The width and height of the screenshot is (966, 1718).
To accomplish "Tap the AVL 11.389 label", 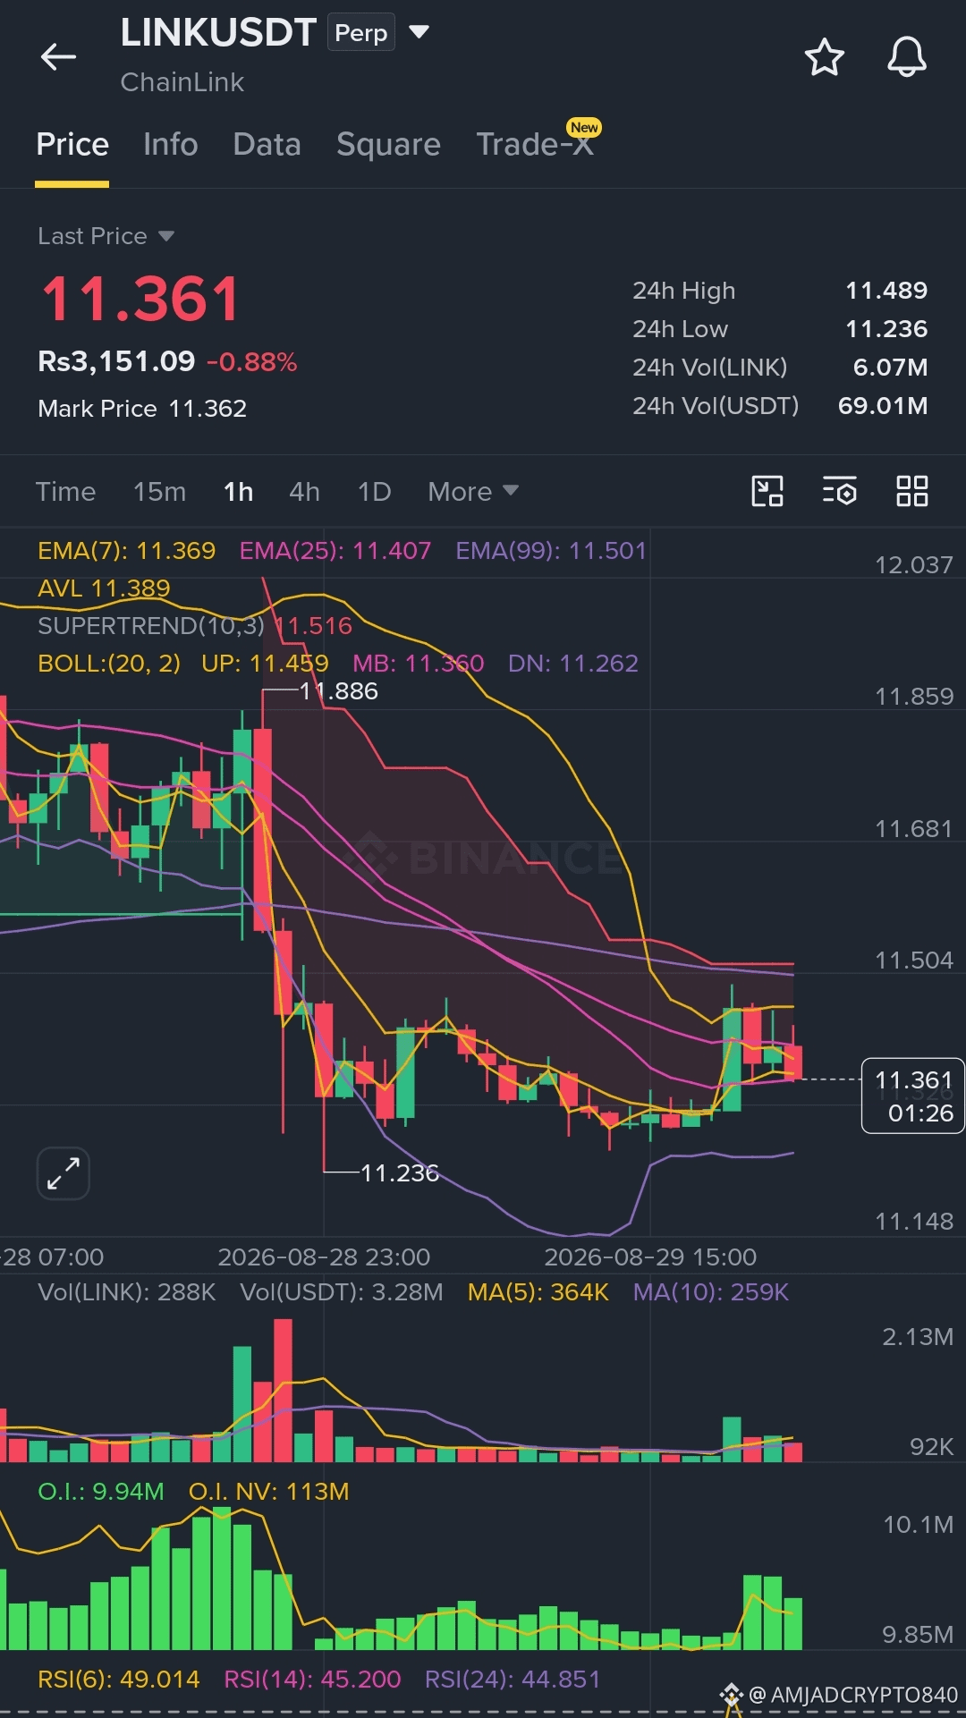I will pos(104,588).
